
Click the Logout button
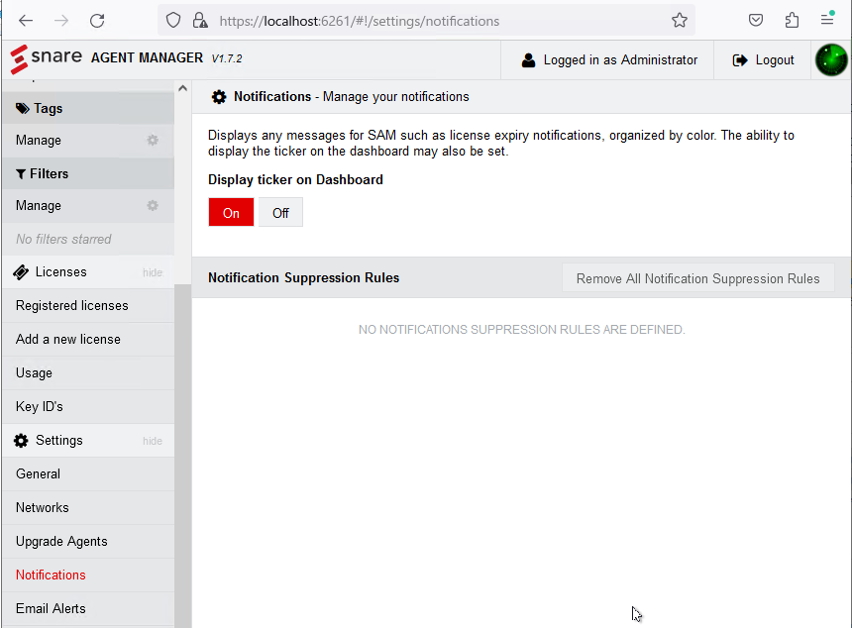click(x=763, y=60)
